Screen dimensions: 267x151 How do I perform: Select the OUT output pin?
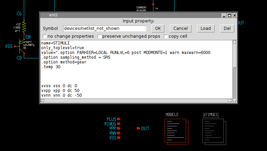click(x=138, y=128)
